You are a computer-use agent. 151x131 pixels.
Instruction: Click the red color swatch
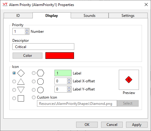(x=60, y=56)
